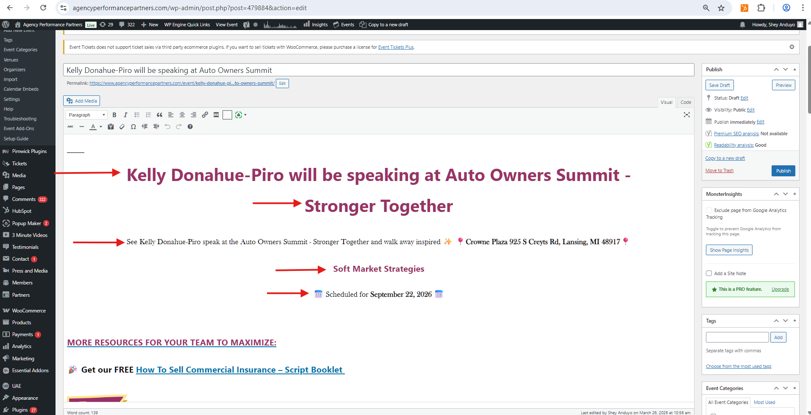Viewport: 811px width, 415px height.
Task: Click the blue Publish button
Action: point(783,171)
